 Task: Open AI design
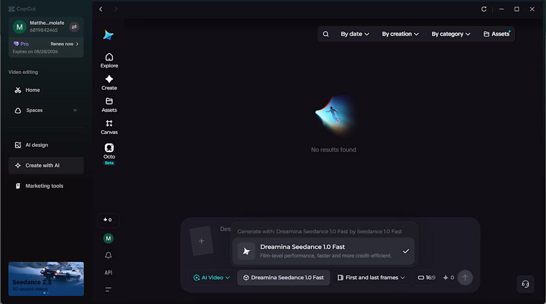pyautogui.click(x=46, y=145)
